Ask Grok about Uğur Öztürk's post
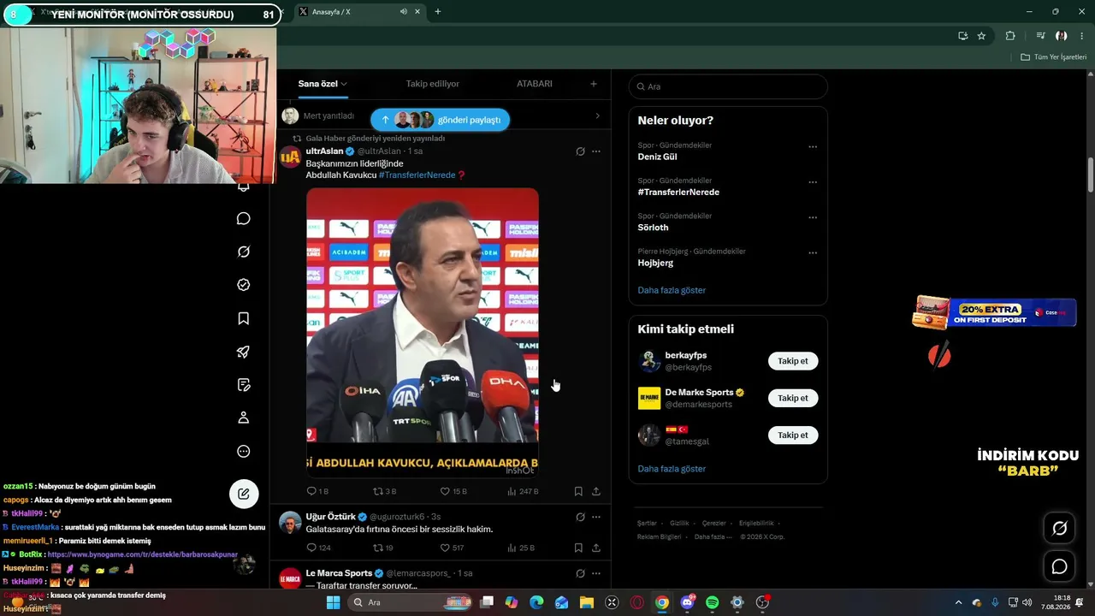The image size is (1095, 616). click(x=580, y=517)
